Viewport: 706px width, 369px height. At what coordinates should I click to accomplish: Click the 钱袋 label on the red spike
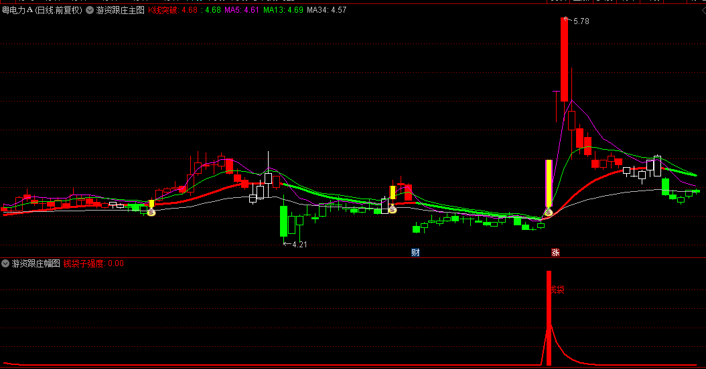557,290
